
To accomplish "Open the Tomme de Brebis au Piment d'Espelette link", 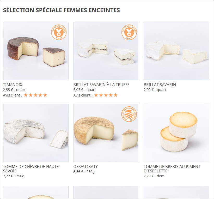I will [x=172, y=168].
